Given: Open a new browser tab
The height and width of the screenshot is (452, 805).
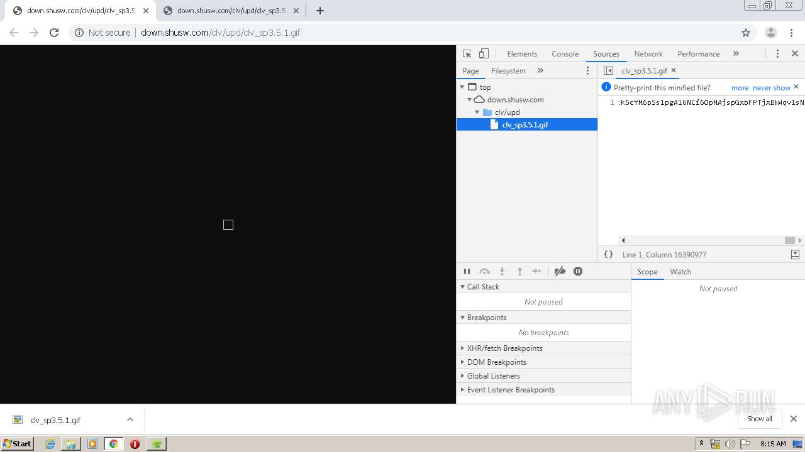Looking at the screenshot, I should click(x=320, y=11).
